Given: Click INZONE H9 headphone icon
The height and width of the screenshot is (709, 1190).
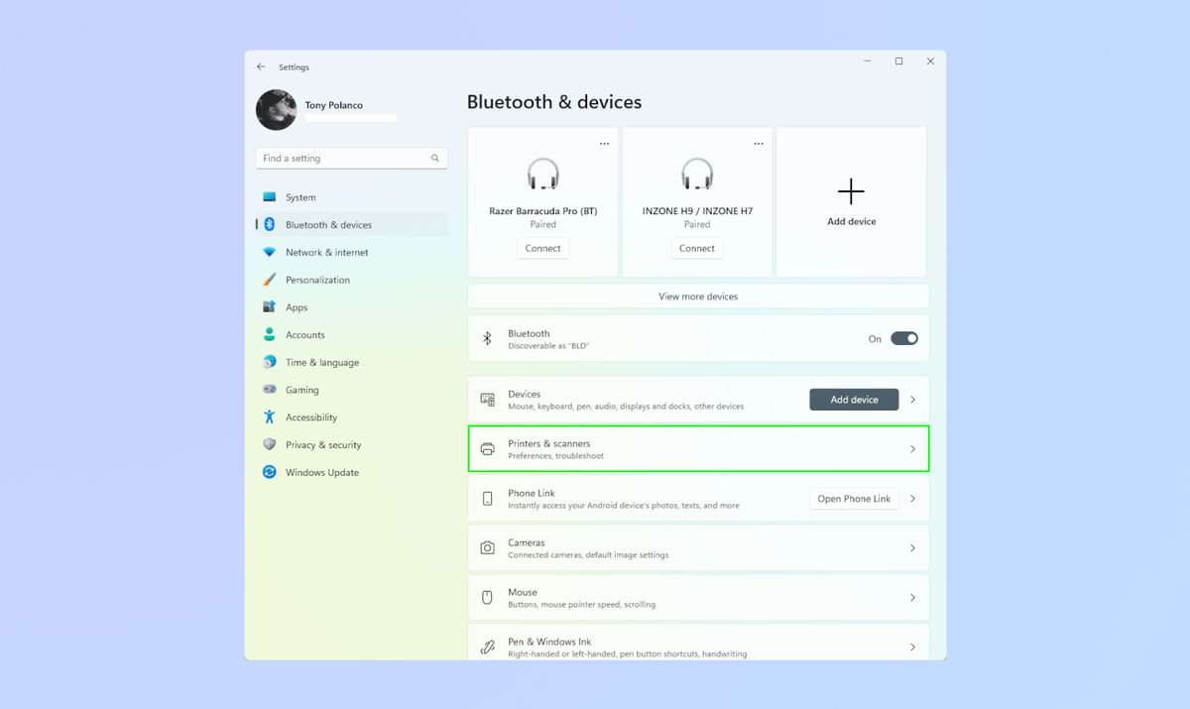Looking at the screenshot, I should [x=697, y=175].
